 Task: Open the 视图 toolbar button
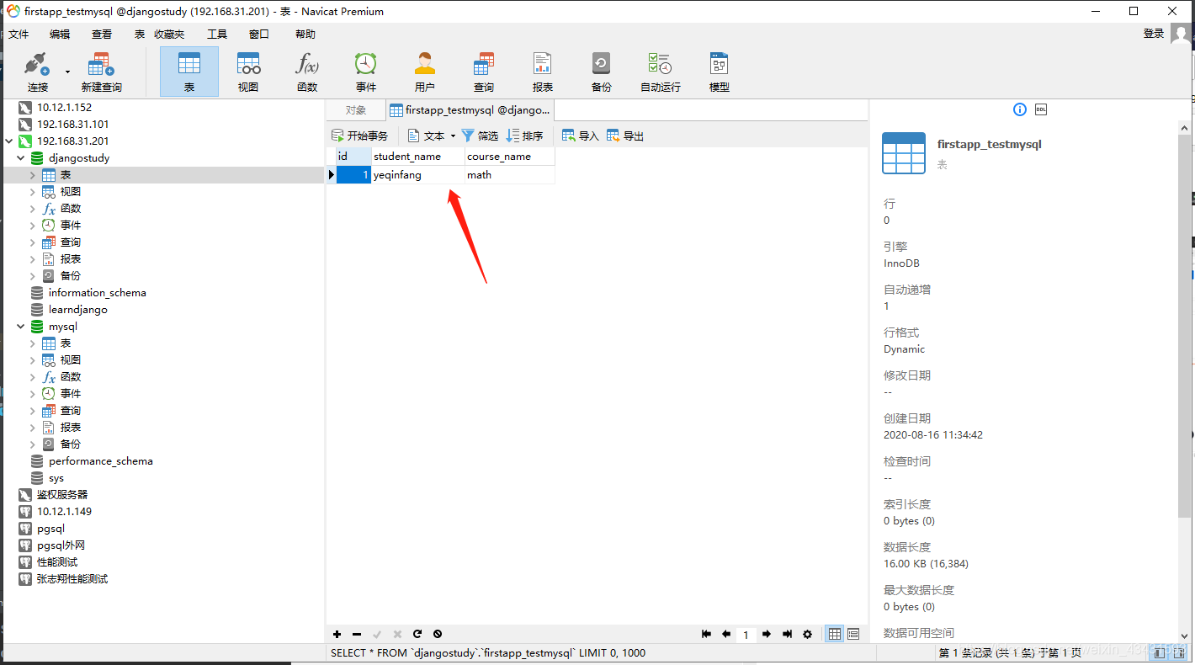click(x=248, y=72)
